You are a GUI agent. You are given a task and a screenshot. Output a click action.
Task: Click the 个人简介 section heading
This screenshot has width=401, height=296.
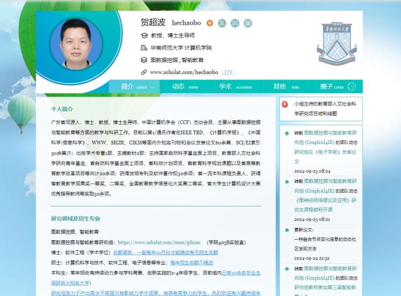62,109
